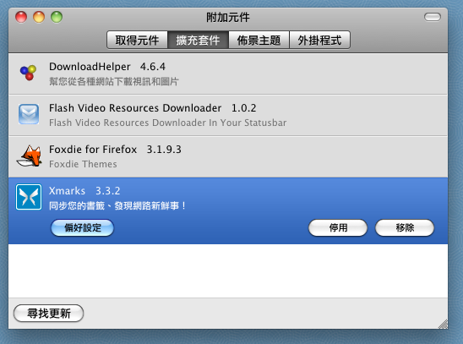Zoom the window with the green button
The image size is (463, 344).
pyautogui.click(x=57, y=17)
